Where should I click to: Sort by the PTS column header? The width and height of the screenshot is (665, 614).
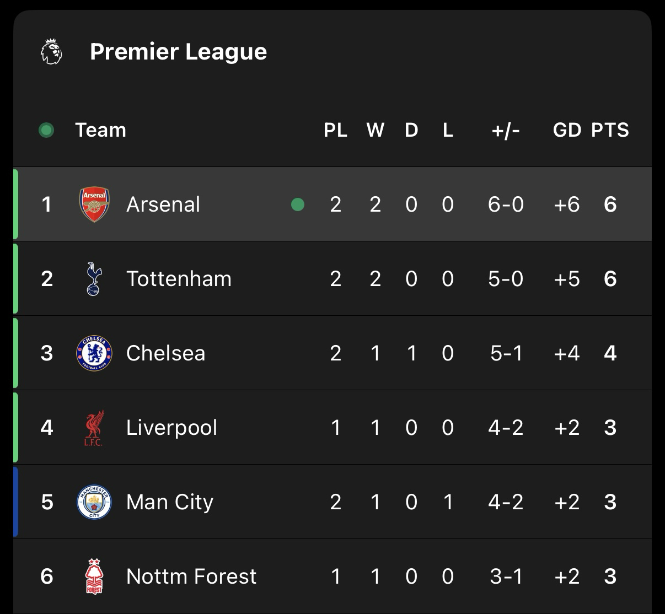pos(610,130)
